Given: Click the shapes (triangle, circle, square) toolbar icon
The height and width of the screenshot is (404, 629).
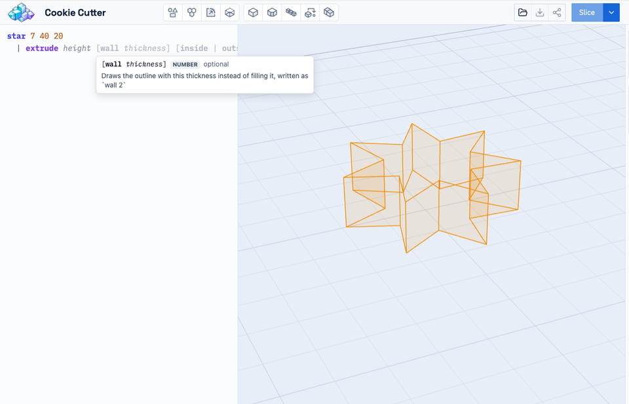Looking at the screenshot, I should pos(173,12).
